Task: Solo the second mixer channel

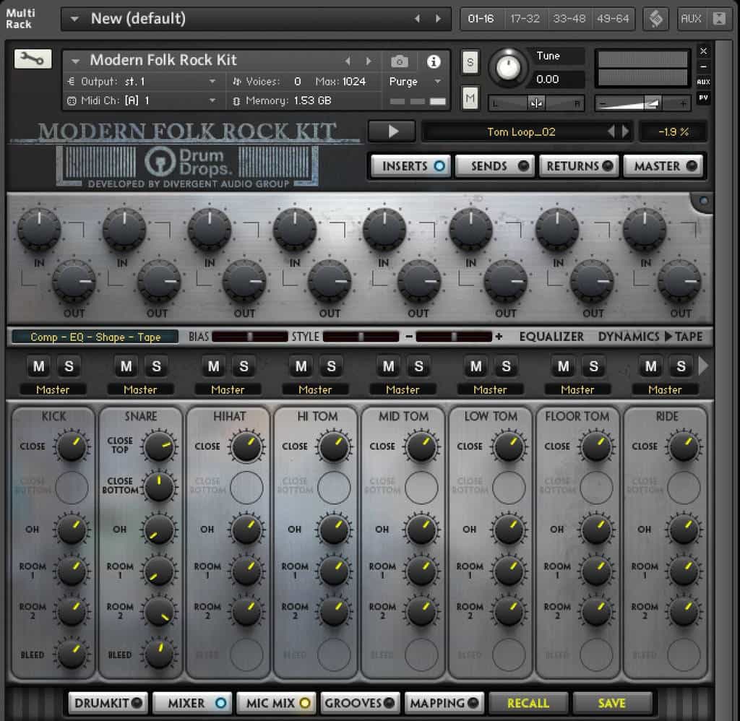Action: 157,366
